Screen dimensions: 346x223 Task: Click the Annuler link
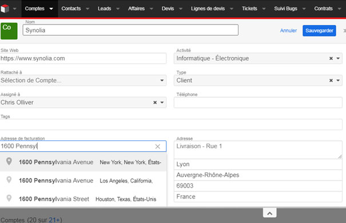pos(288,31)
